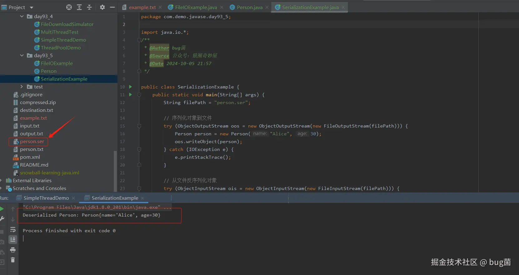
Task: Place cursor on filePath string "person.ser"
Action: (232, 102)
